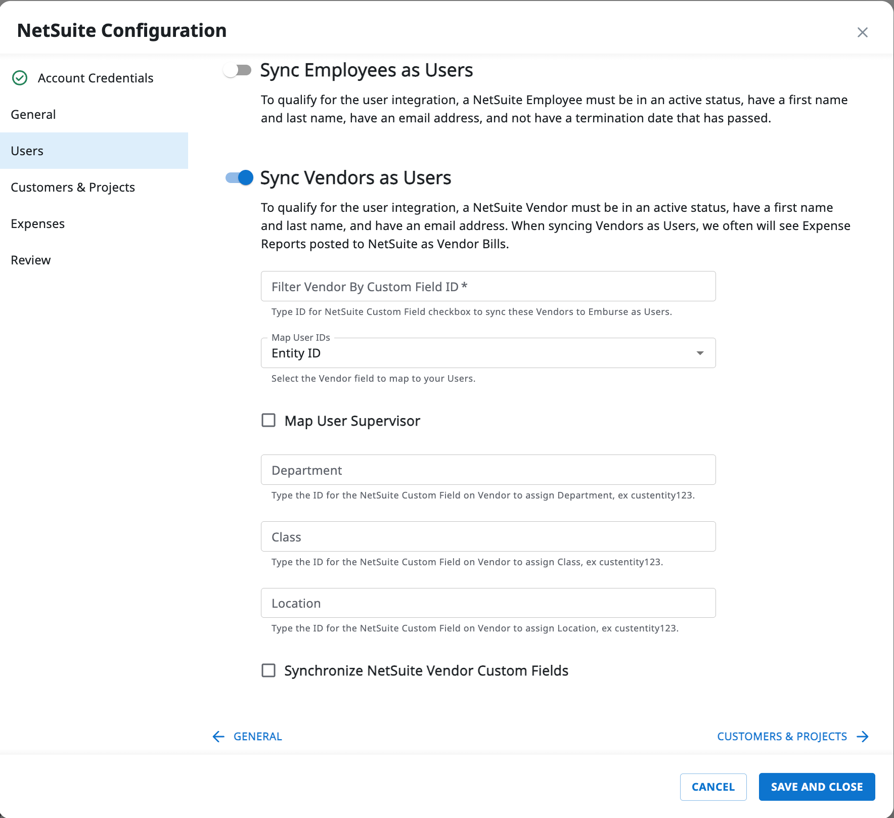Click the left arrow beside GENERAL
The height and width of the screenshot is (818, 894).
(218, 737)
